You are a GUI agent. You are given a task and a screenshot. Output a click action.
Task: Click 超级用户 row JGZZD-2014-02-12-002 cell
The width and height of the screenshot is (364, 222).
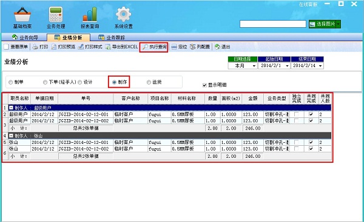pyautogui.click(x=86, y=121)
